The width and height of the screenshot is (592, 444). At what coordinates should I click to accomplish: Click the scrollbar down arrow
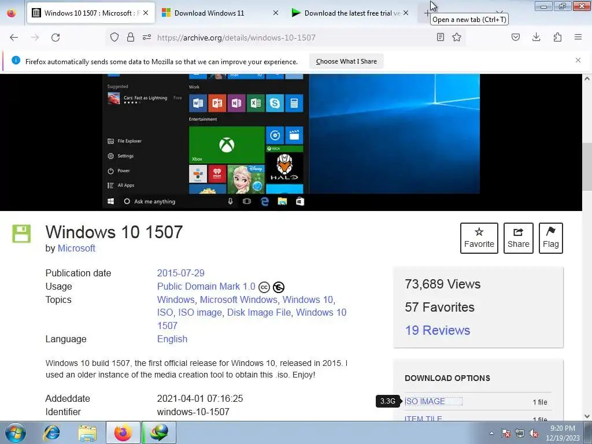pyautogui.click(x=587, y=416)
